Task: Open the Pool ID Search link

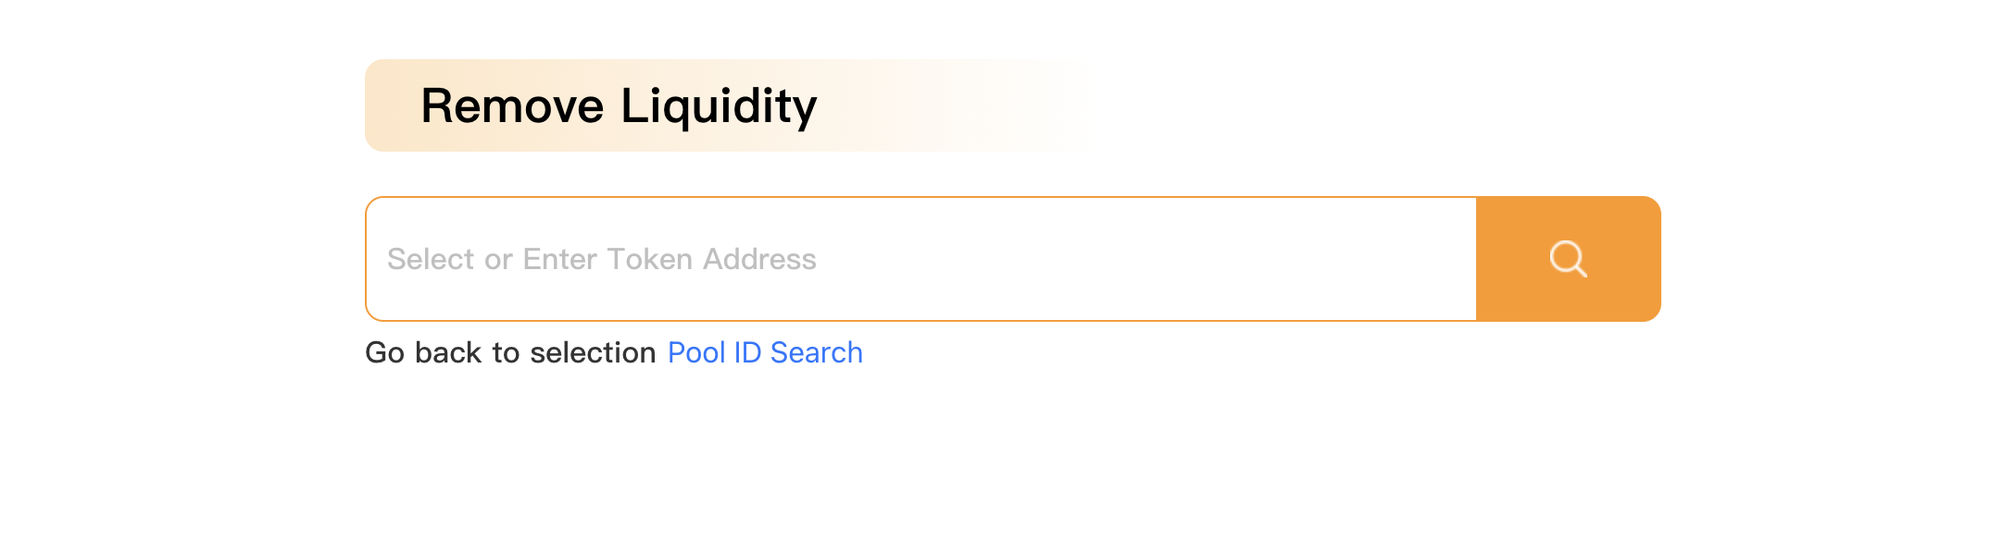Action: [x=765, y=352]
